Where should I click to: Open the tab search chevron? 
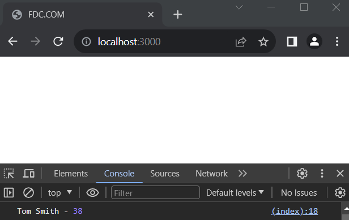pyautogui.click(x=239, y=7)
